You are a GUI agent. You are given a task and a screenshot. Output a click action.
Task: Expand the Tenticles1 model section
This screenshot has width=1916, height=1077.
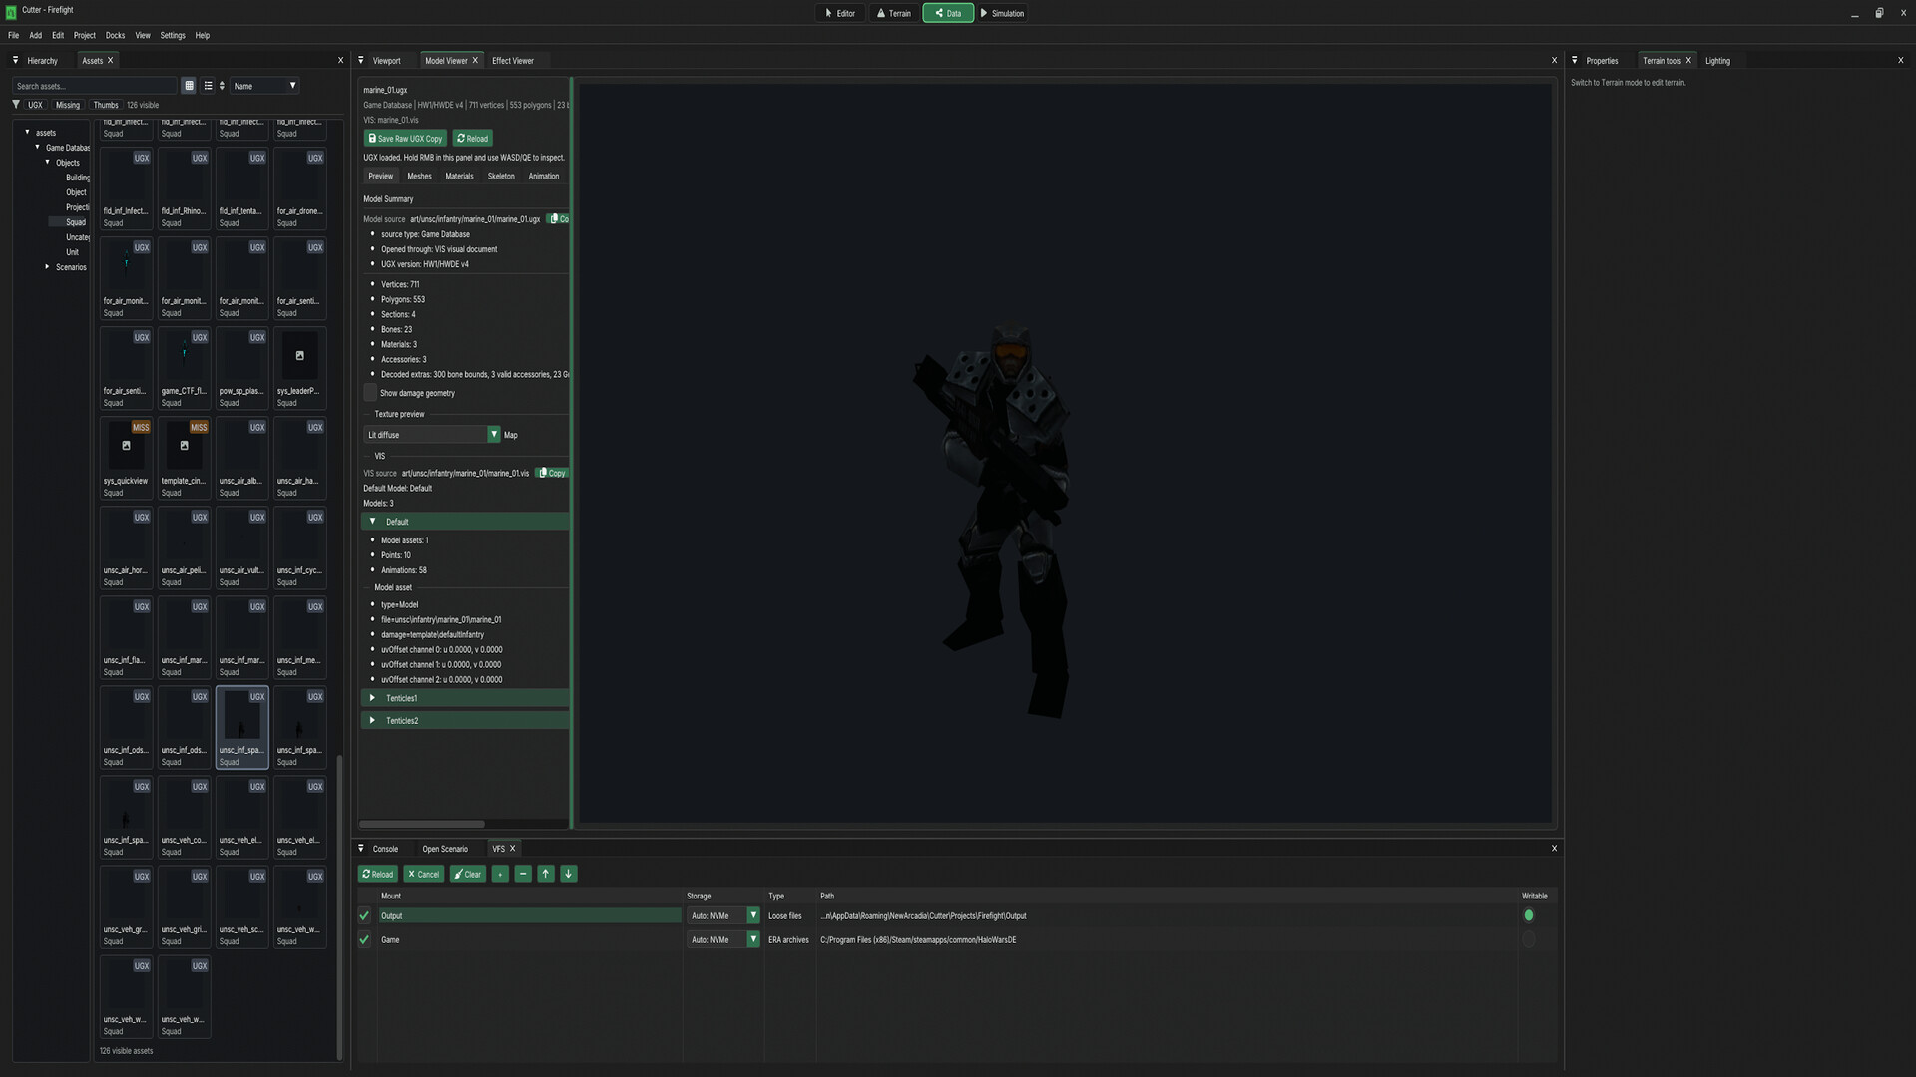[x=465, y=698]
